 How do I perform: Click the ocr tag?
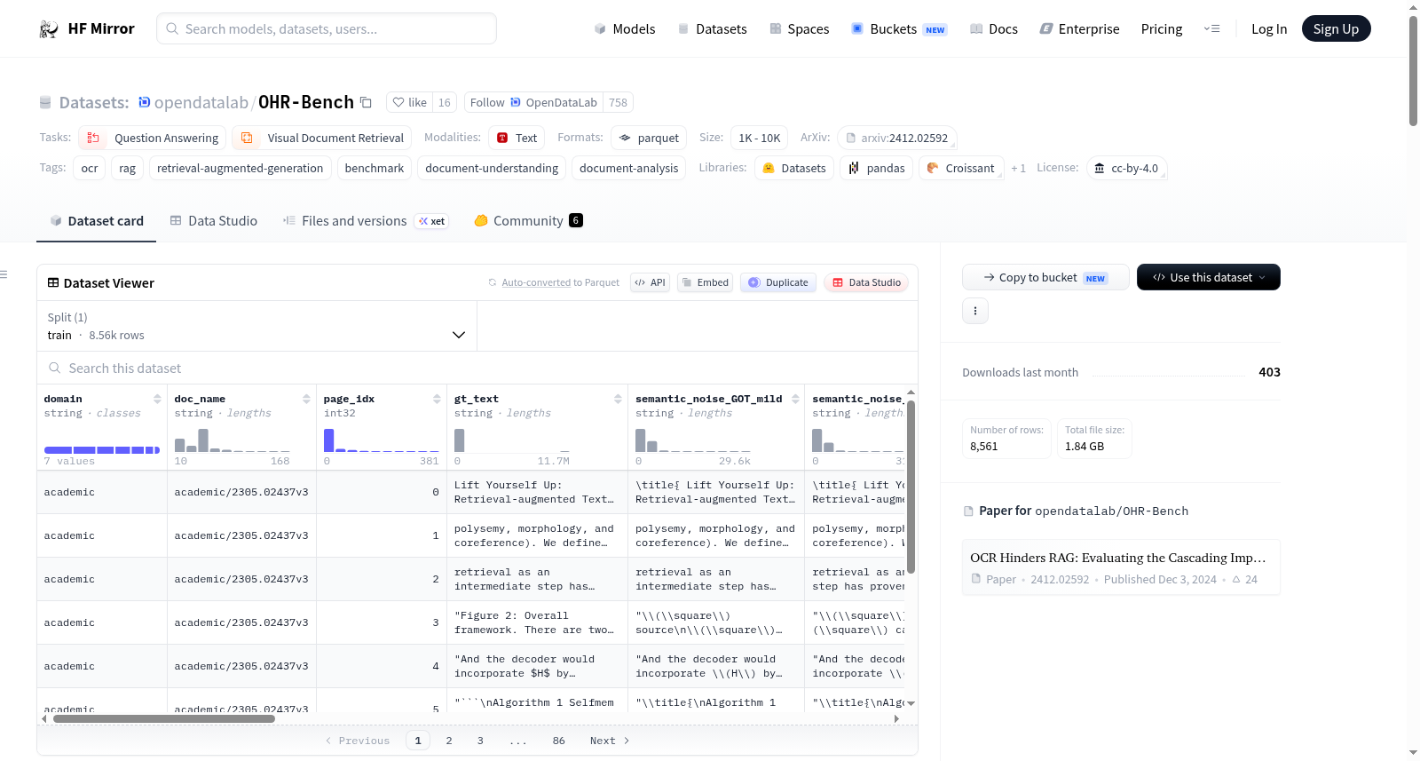click(90, 168)
